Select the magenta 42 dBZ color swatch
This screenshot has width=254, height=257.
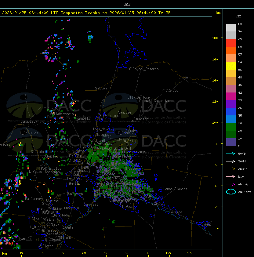(231, 96)
